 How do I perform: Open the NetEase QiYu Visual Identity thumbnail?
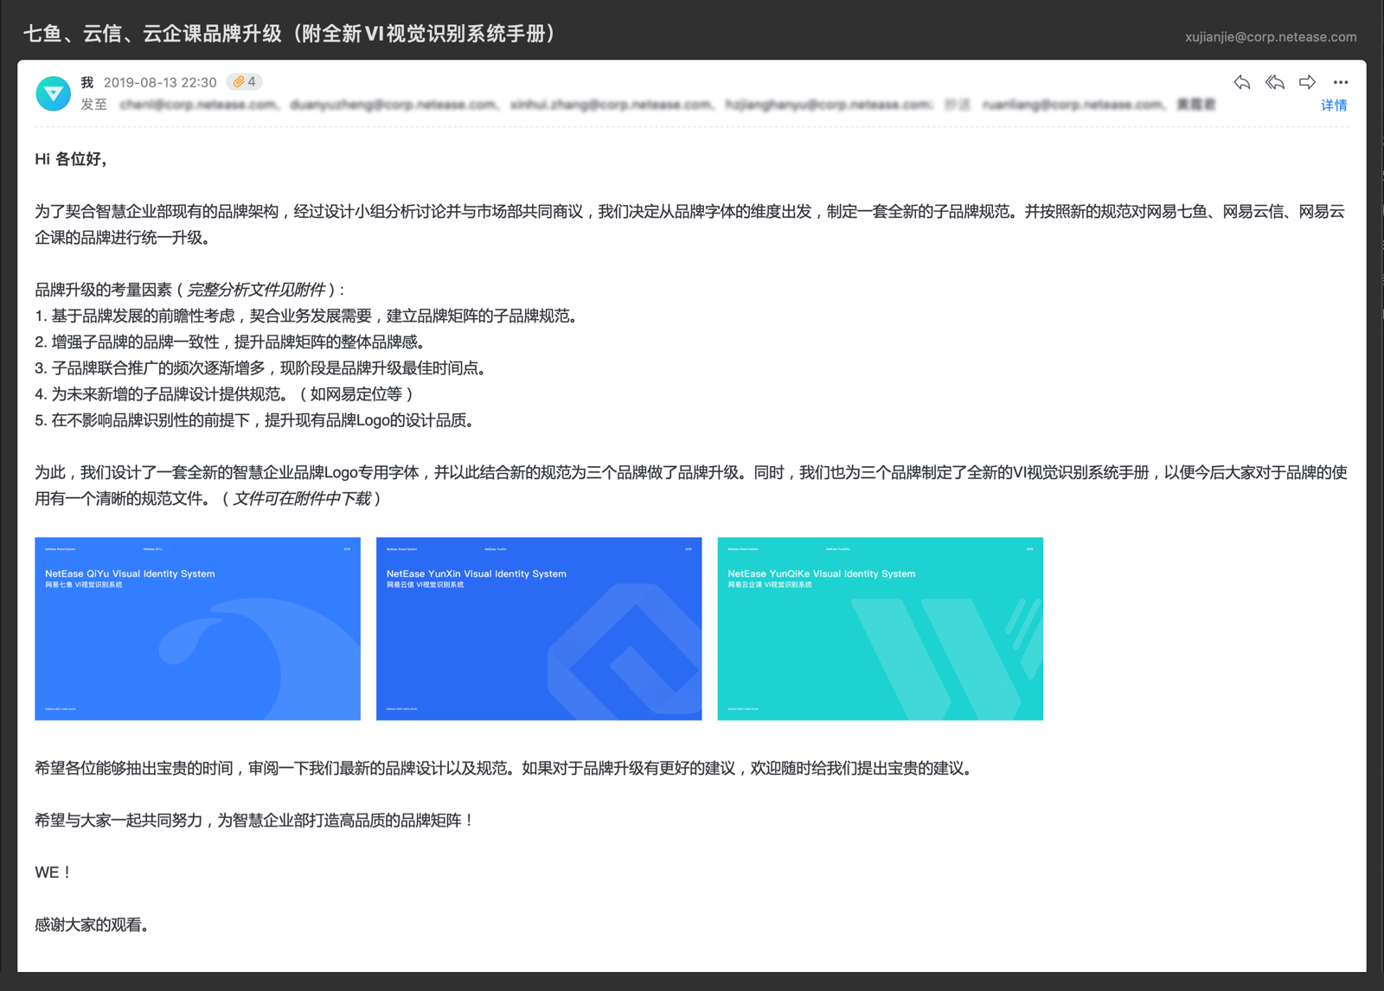coord(197,629)
